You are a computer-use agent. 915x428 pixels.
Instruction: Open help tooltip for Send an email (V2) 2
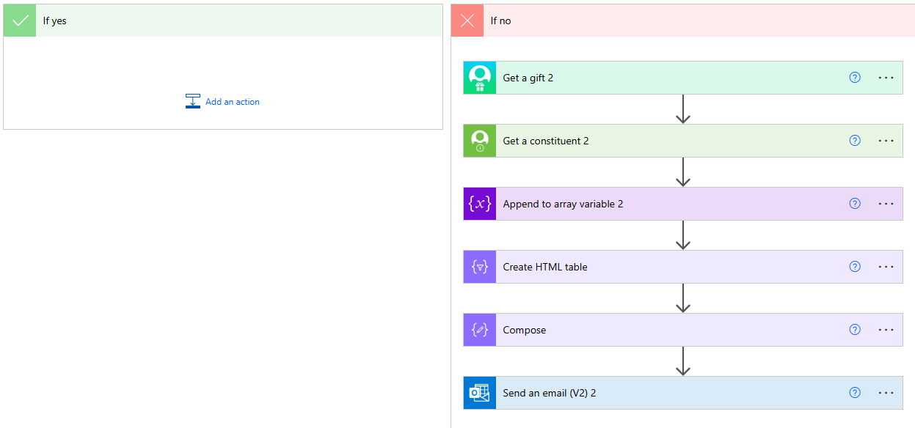point(854,392)
